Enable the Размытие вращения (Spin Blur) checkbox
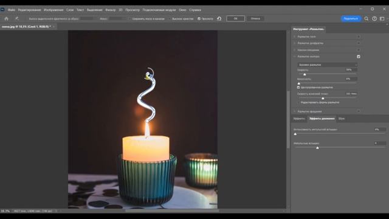This screenshot has width=389, height=219. pos(359,111)
